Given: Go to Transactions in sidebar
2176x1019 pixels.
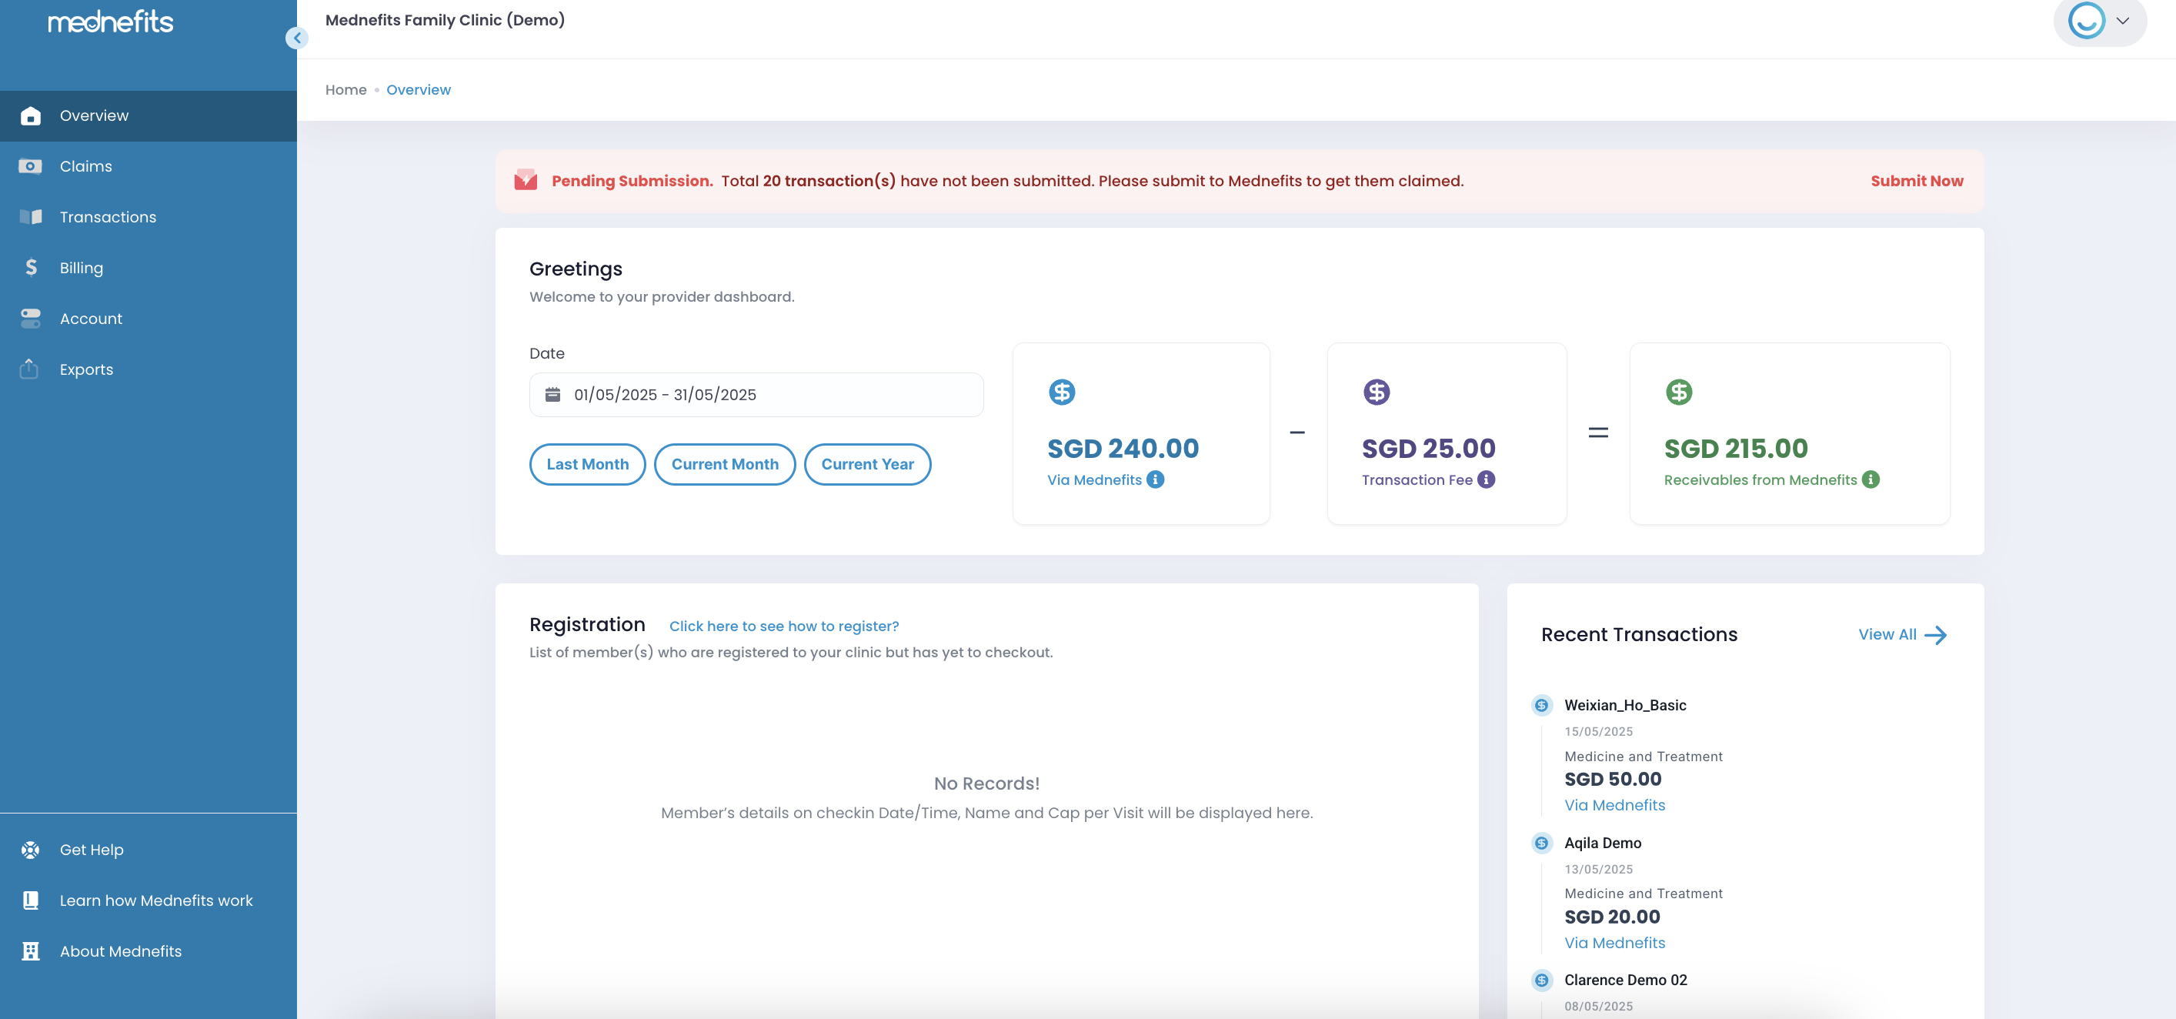Looking at the screenshot, I should pyautogui.click(x=108, y=217).
